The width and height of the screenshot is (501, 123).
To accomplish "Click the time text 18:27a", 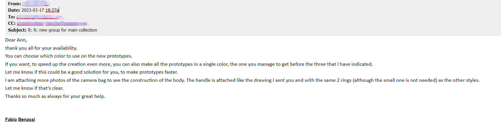I will [52, 10].
